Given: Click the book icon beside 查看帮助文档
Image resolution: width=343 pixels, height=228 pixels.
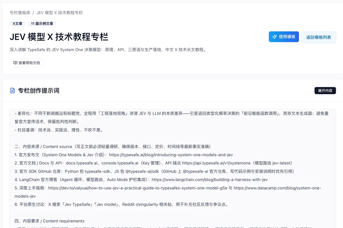Looking at the screenshot, I should (x=15, y=63).
